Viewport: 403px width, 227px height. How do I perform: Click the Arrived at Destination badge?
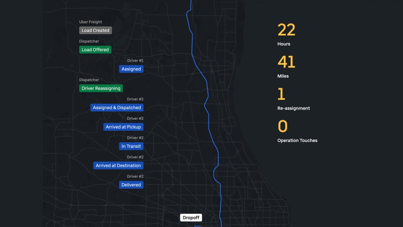118,166
